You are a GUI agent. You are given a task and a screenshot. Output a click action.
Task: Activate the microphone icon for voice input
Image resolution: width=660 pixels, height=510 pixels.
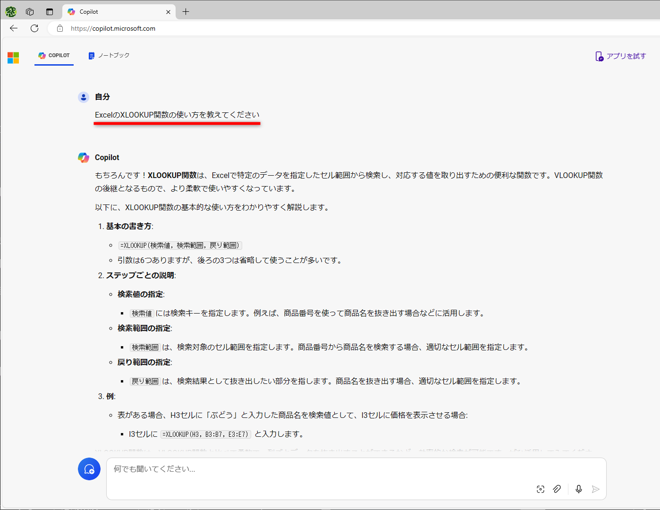(x=578, y=489)
